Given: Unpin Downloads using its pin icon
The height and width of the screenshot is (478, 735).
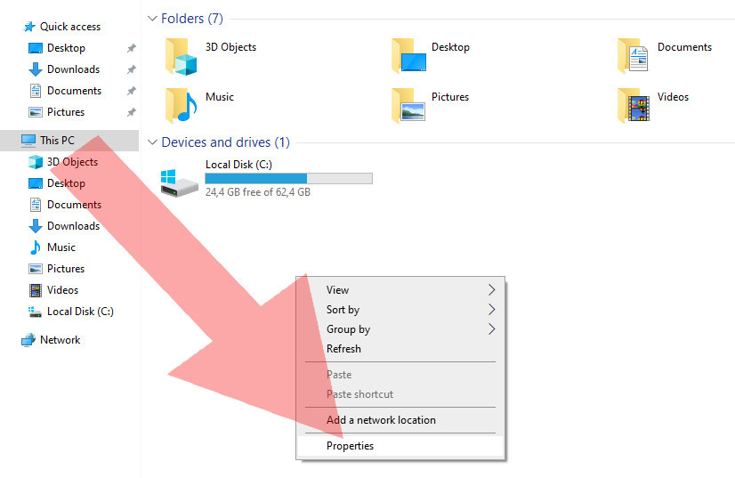Looking at the screenshot, I should 132,69.
